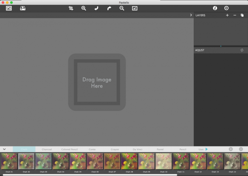Open the info icon

215,8
